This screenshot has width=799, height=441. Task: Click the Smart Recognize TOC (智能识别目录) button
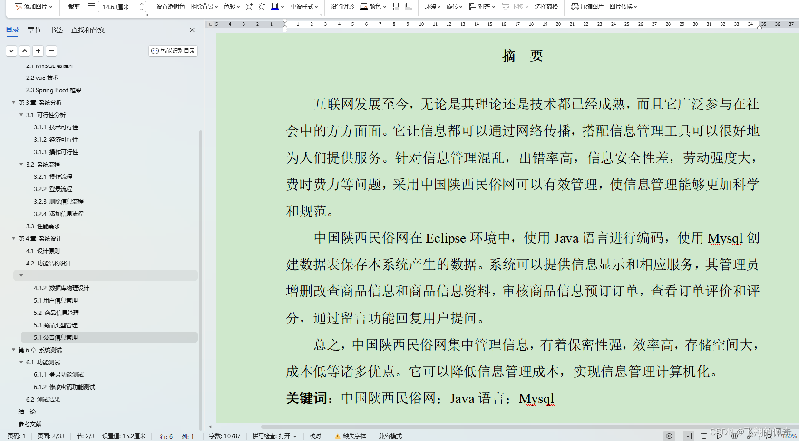tap(173, 51)
